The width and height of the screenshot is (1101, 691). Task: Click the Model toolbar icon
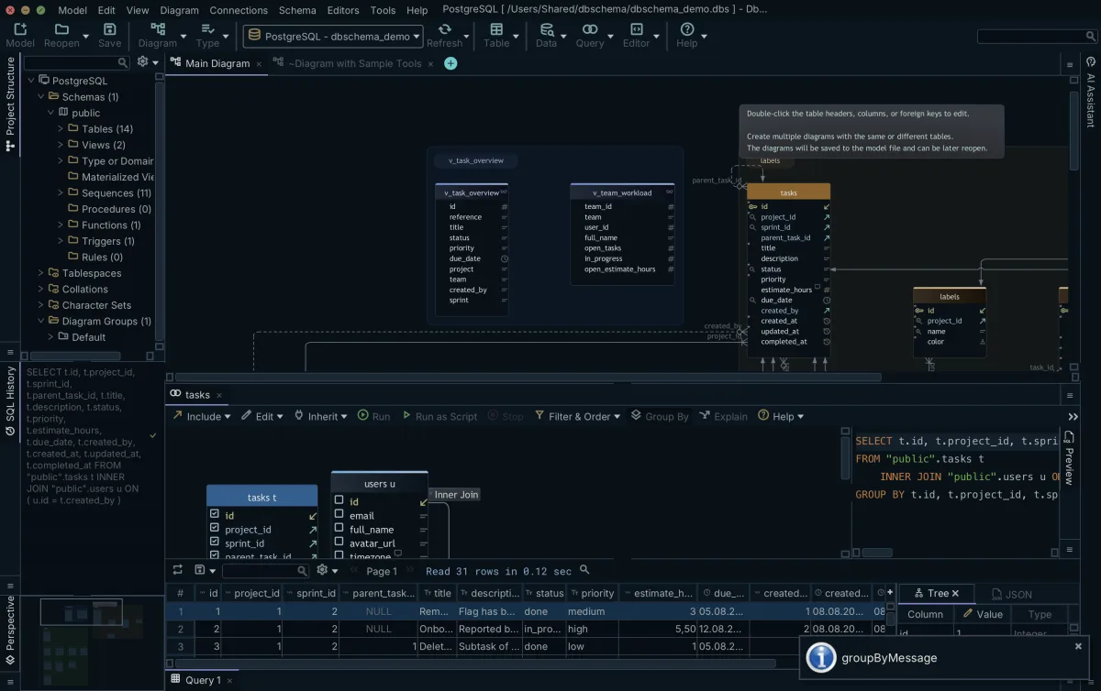coord(20,30)
